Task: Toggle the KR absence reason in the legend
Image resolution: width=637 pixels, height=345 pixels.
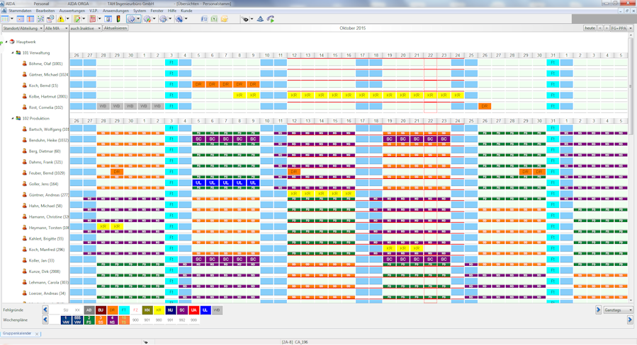Action: pyautogui.click(x=159, y=310)
